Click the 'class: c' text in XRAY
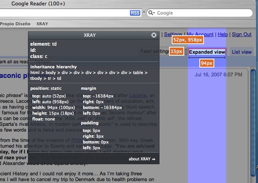 click(39, 56)
